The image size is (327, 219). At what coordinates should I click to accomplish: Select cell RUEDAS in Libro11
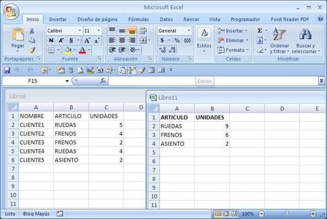(x=177, y=126)
